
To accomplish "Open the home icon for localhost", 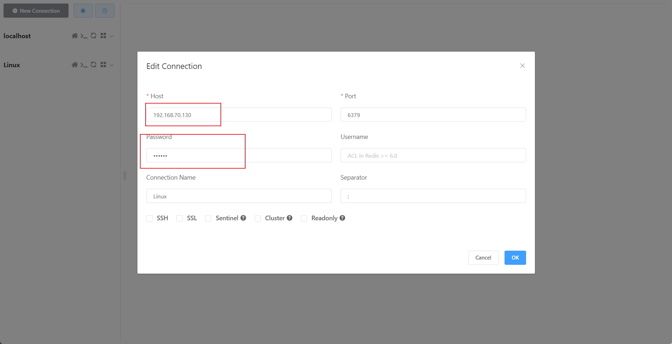I will click(75, 36).
